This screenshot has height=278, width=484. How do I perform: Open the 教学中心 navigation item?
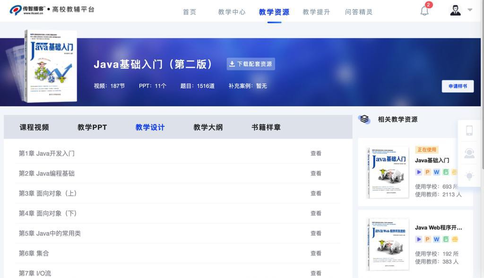coord(232,12)
